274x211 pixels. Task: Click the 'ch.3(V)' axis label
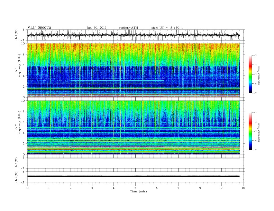17,163
